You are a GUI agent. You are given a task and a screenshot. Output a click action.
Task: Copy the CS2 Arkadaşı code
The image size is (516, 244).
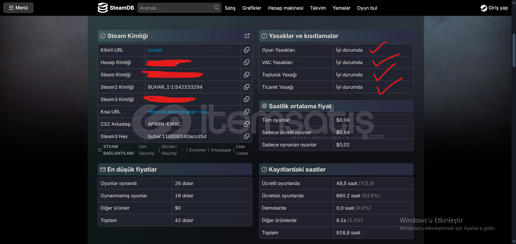click(247, 124)
